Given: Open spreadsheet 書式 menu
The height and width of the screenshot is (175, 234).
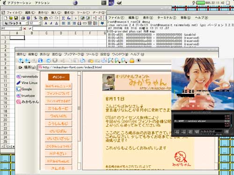Looking at the screenshot, I should click(69, 13).
